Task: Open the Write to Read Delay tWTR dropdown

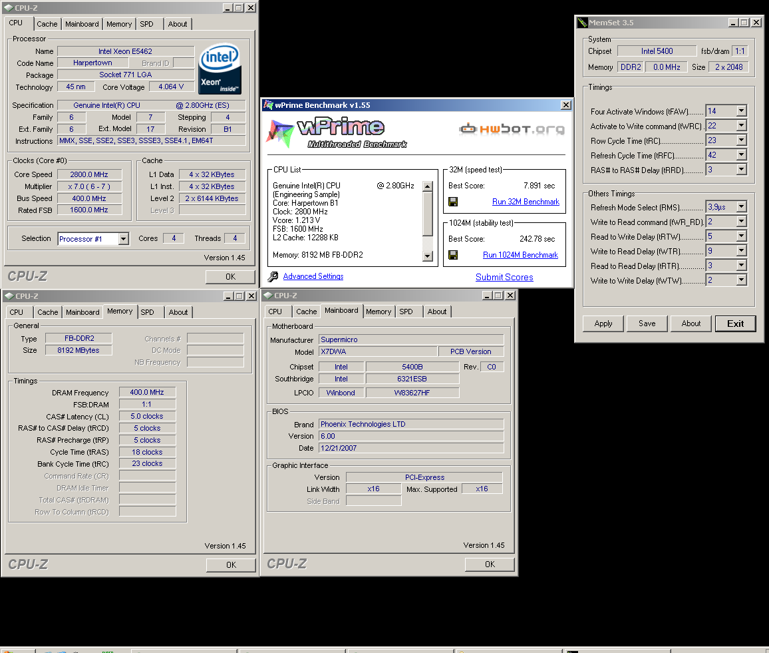Action: [742, 251]
